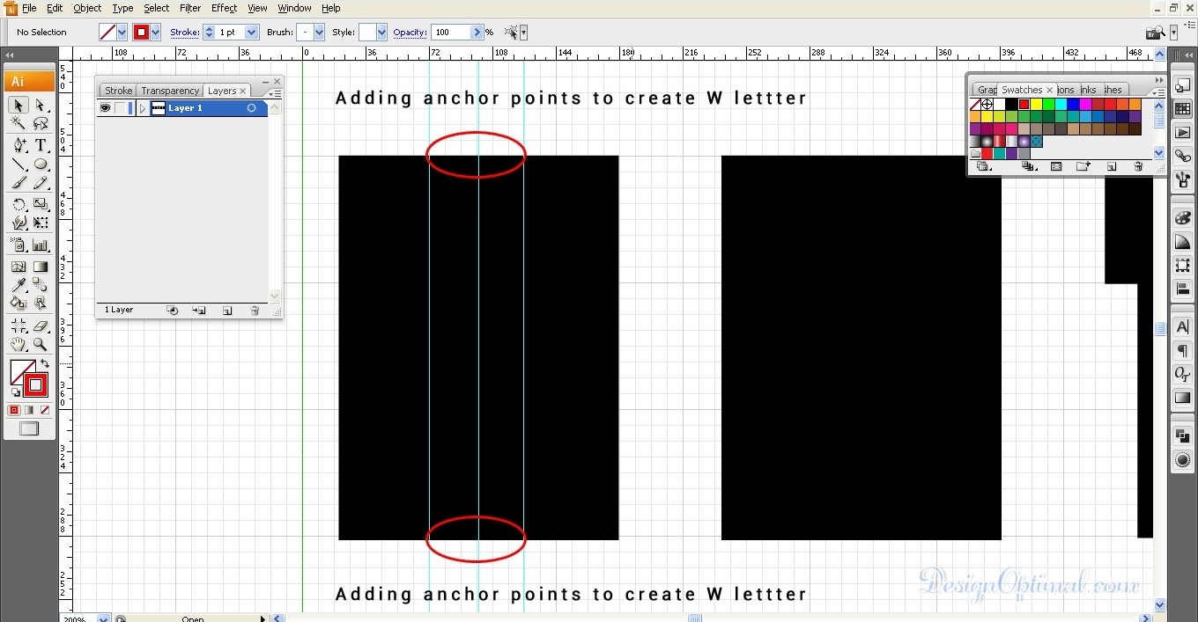
Task: Select the Lasso tool
Action: (41, 124)
